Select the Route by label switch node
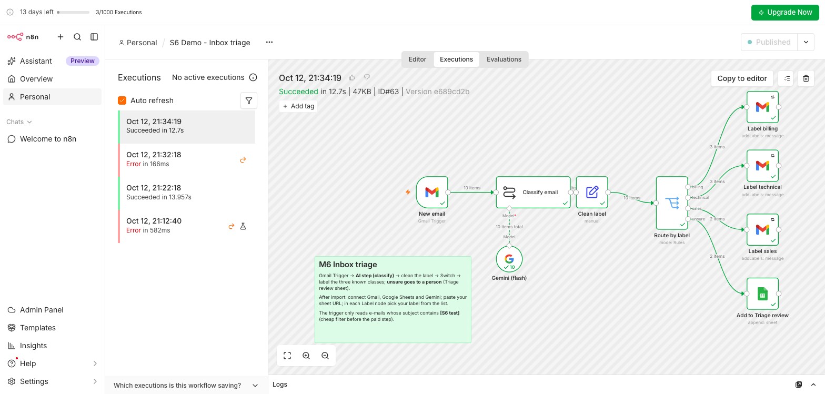This screenshot has height=394, width=825. (x=672, y=203)
